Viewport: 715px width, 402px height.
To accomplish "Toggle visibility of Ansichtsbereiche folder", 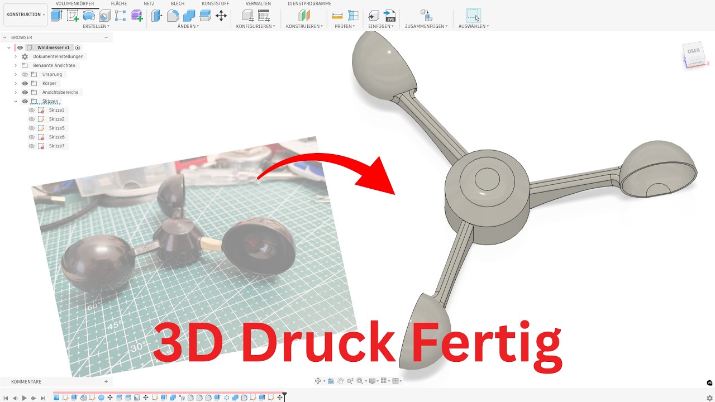I will coord(25,92).
